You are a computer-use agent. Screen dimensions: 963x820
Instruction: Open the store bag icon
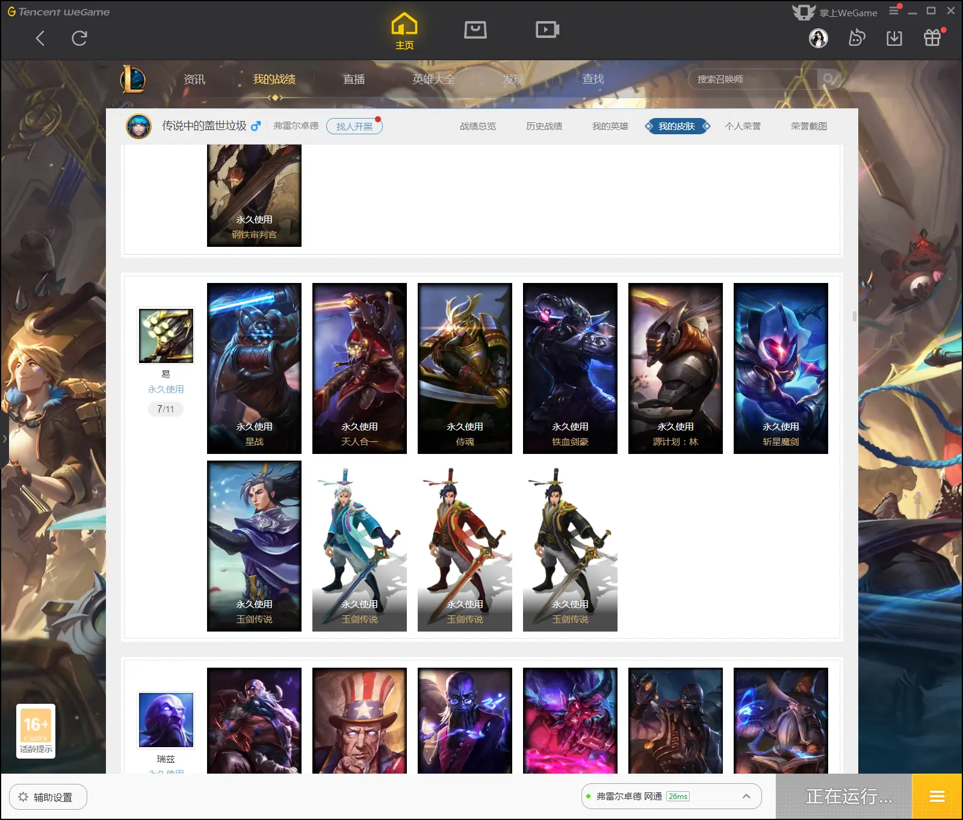pos(475,30)
